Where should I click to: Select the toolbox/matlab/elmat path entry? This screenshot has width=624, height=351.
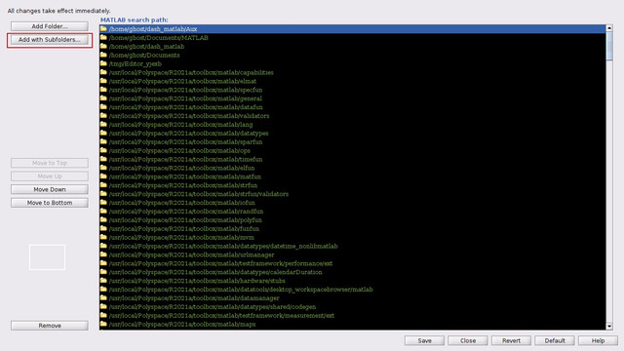(353, 81)
